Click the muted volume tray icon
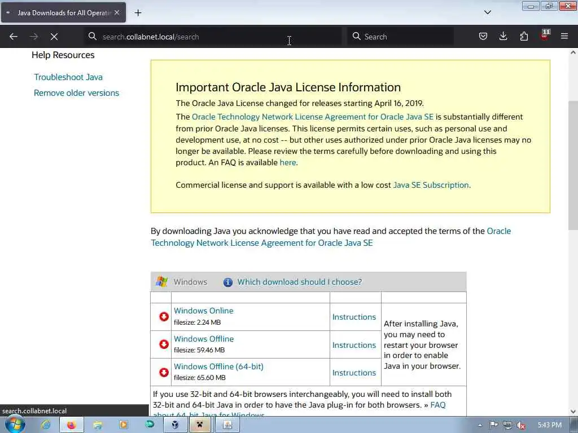The height and width of the screenshot is (433, 578). [x=521, y=425]
